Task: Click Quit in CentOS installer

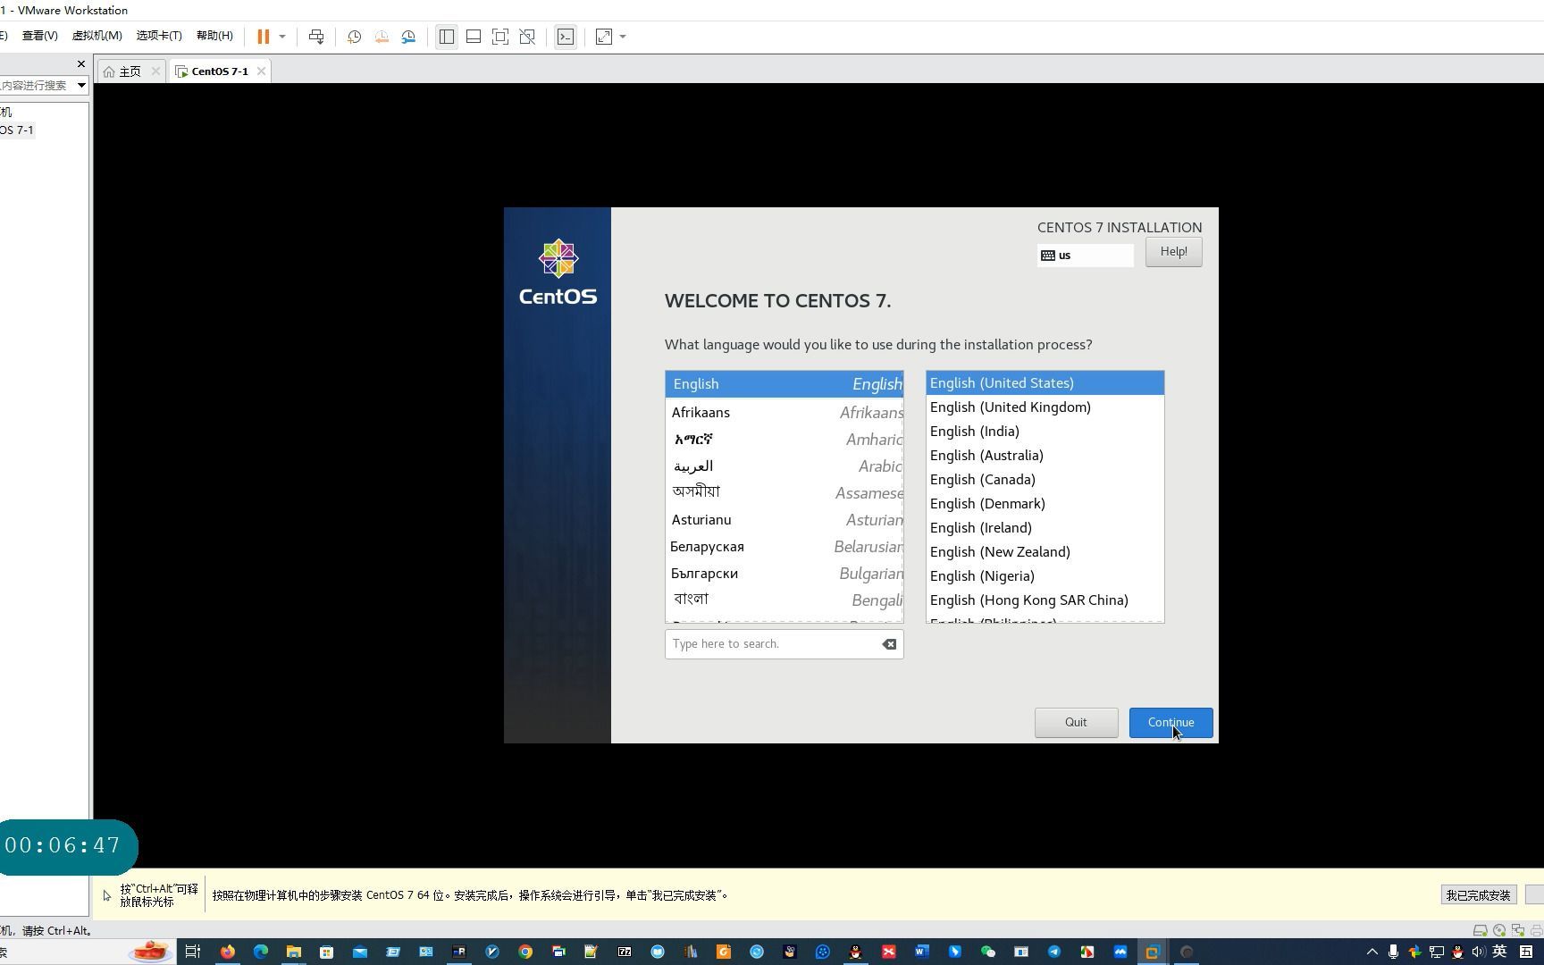Action: coord(1076,723)
